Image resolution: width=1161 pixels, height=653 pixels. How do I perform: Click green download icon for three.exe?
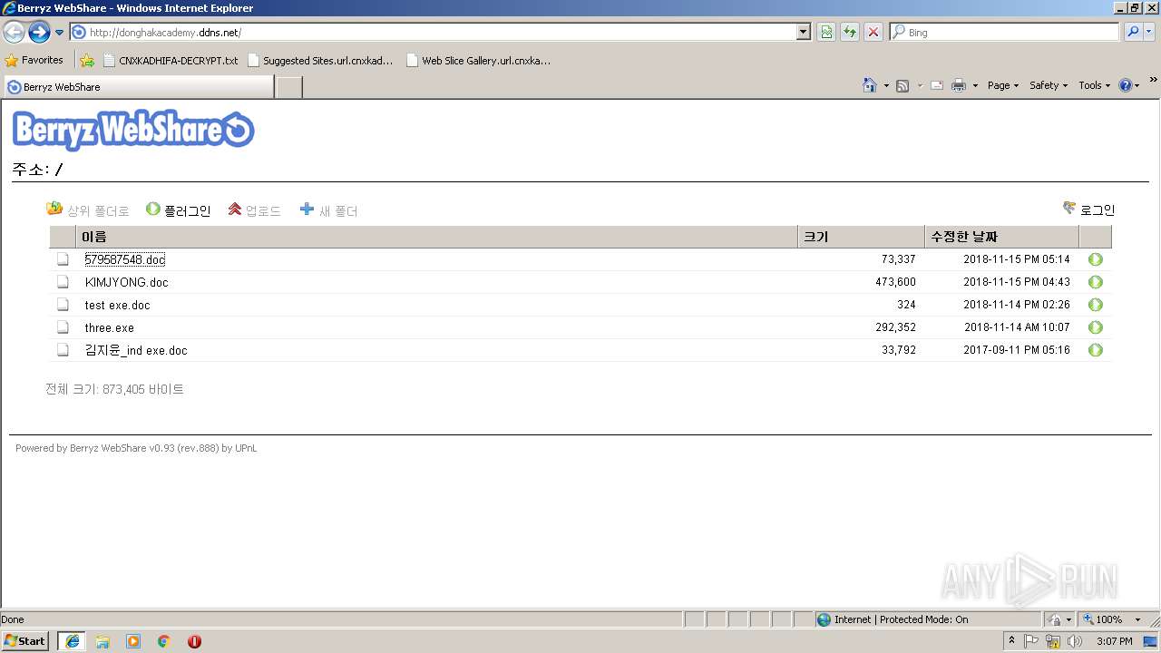pyautogui.click(x=1096, y=327)
